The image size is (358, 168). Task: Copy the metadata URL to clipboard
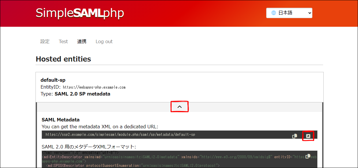click(x=294, y=136)
